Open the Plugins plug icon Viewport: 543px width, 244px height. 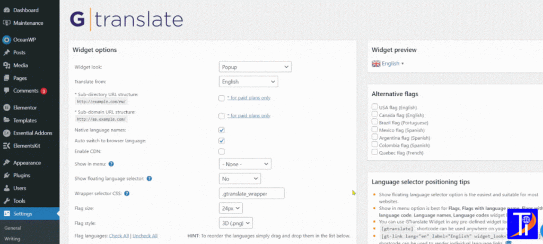coord(6,175)
